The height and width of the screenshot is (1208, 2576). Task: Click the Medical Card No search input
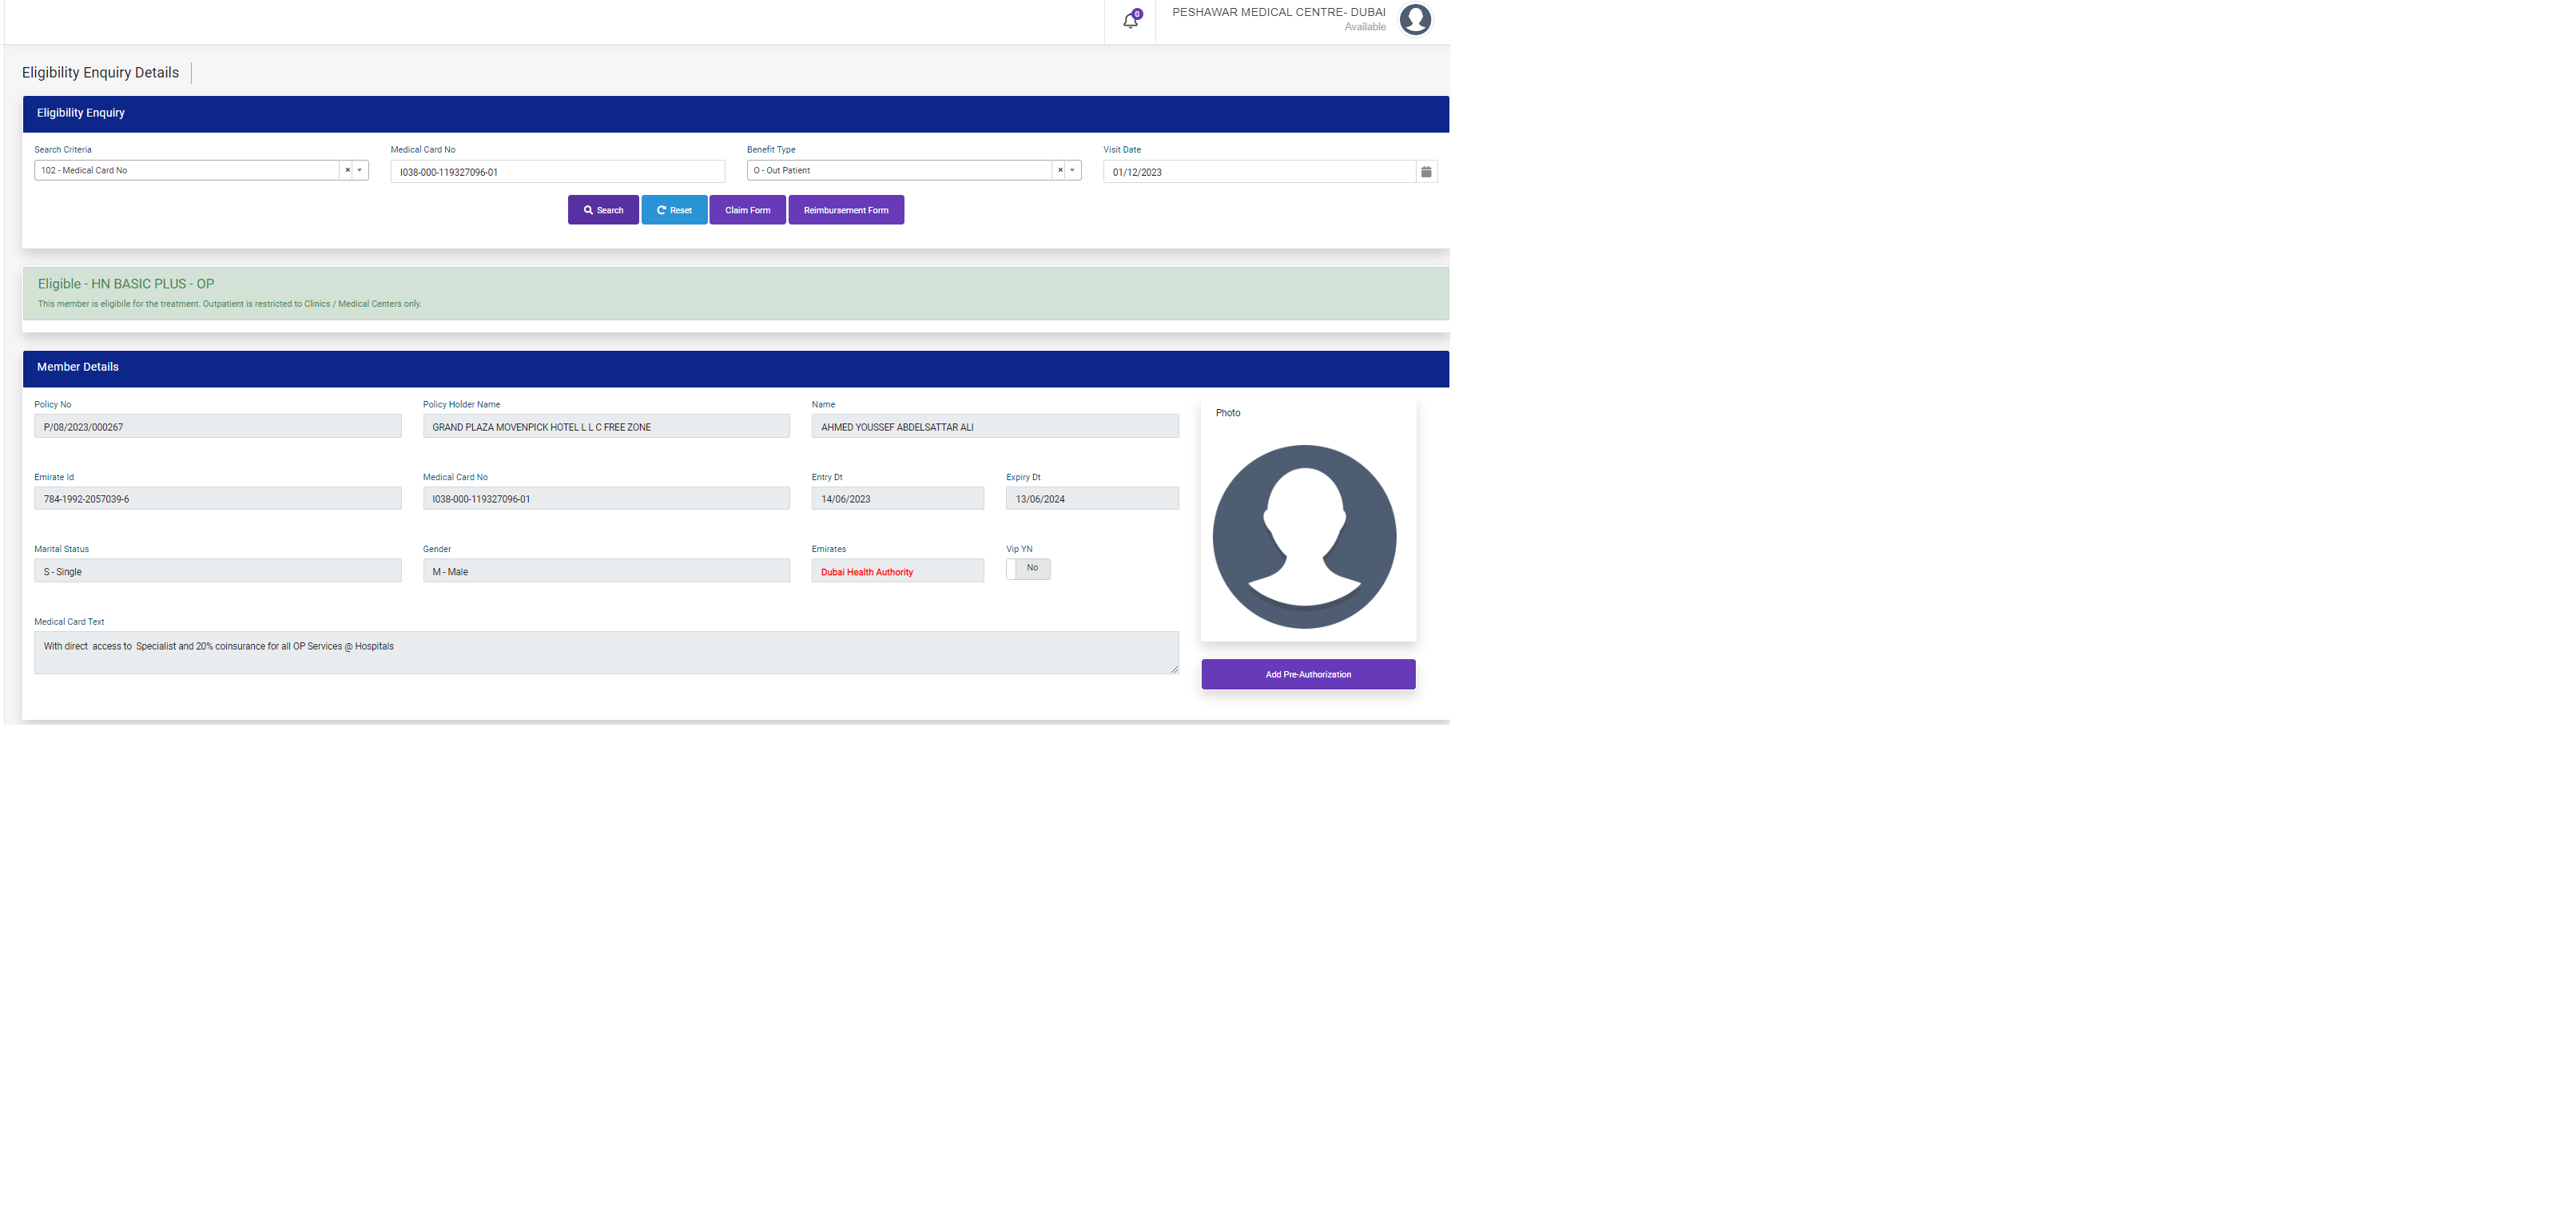[x=557, y=172]
